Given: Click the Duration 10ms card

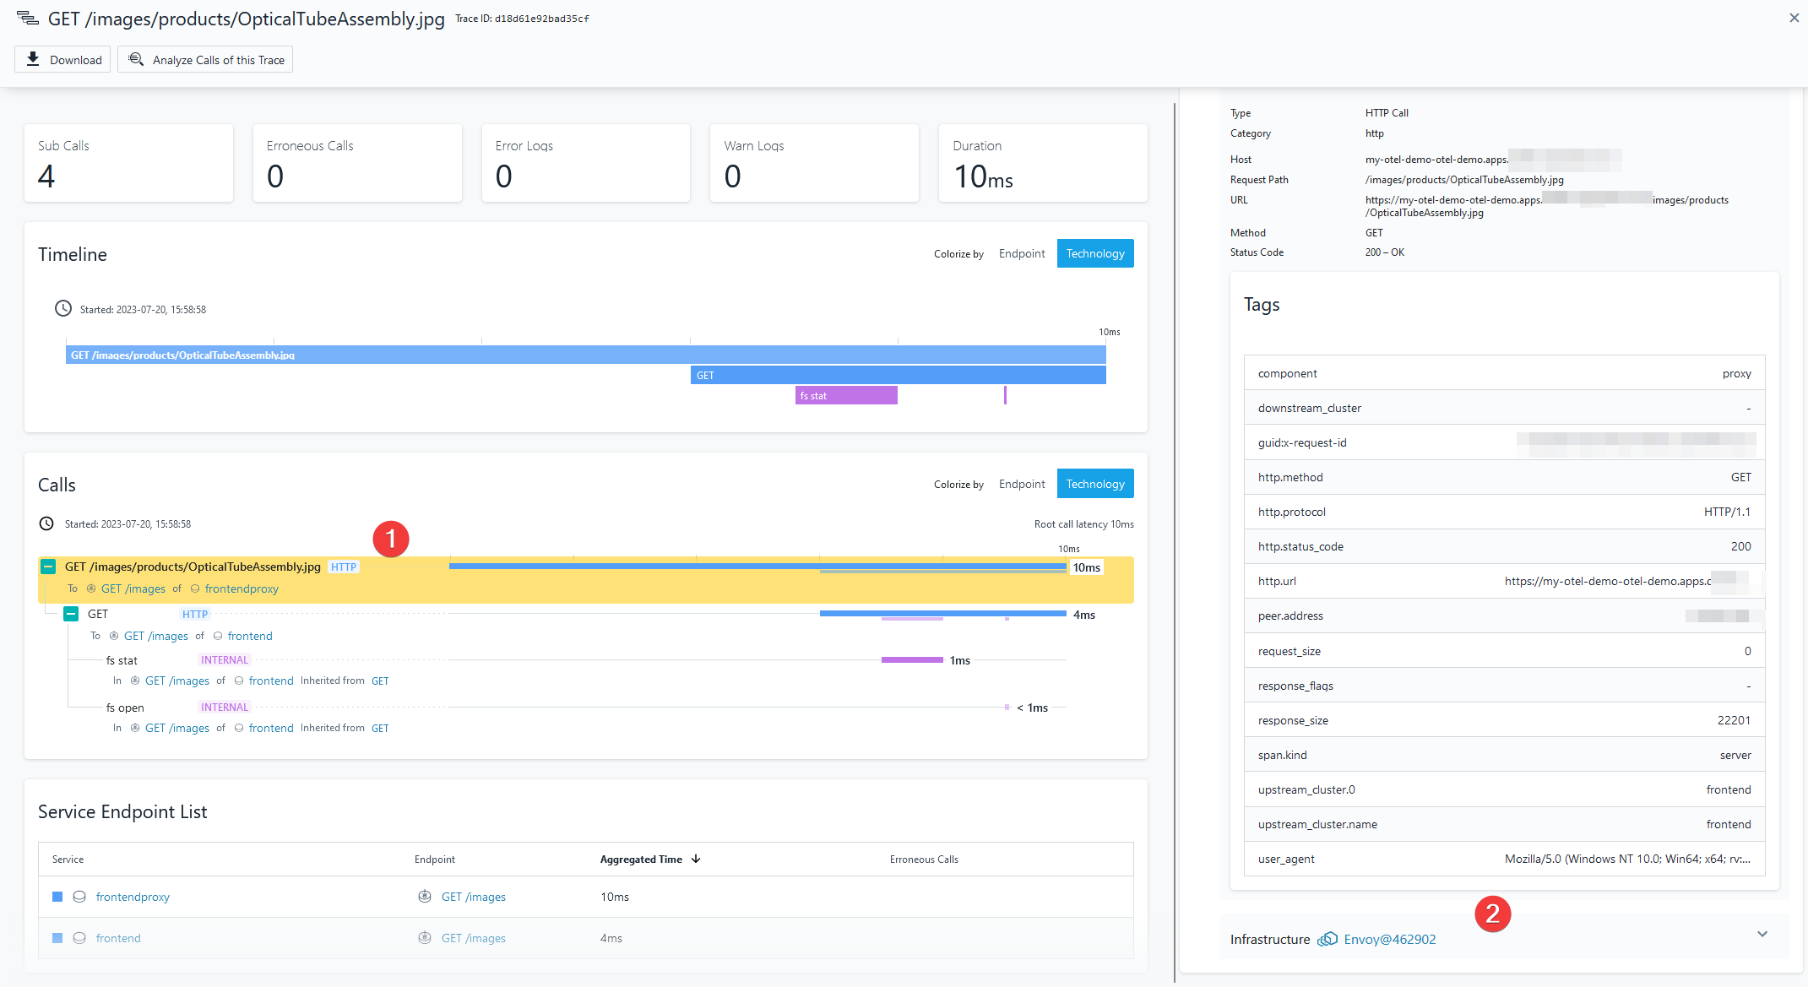Looking at the screenshot, I should (1043, 163).
